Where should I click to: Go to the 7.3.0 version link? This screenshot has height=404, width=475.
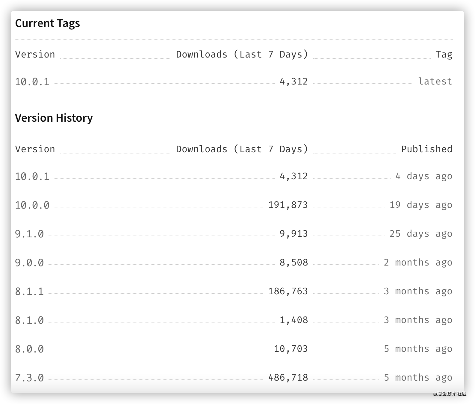click(29, 378)
